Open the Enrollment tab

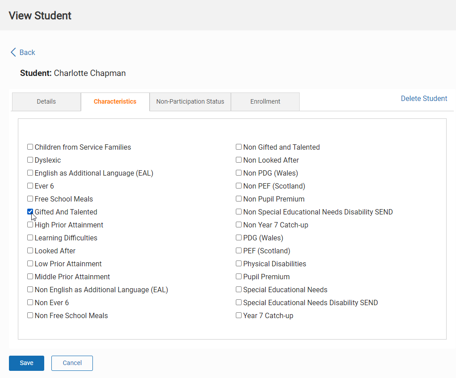pyautogui.click(x=265, y=101)
